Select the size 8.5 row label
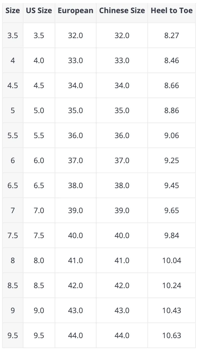198x350 pixels. 13,286
